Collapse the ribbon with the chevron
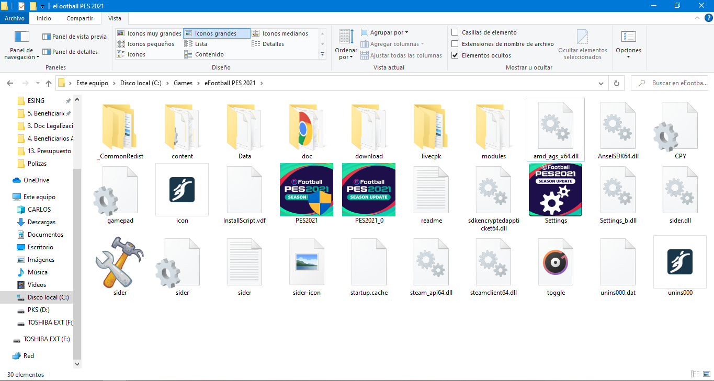714x381 pixels. click(697, 18)
